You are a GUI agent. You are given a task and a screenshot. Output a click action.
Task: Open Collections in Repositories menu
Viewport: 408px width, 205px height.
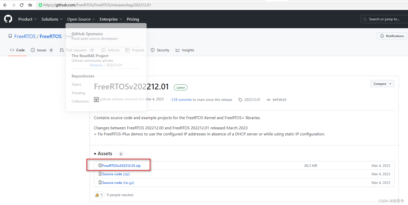pyautogui.click(x=80, y=101)
